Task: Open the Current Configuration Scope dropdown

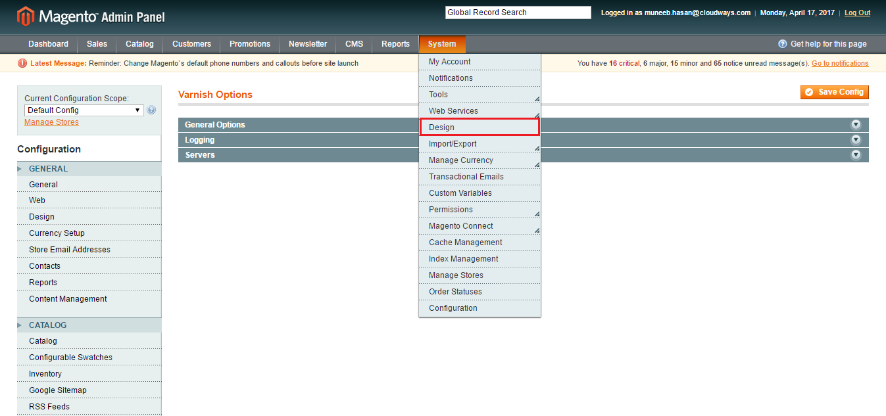Action: [84, 110]
